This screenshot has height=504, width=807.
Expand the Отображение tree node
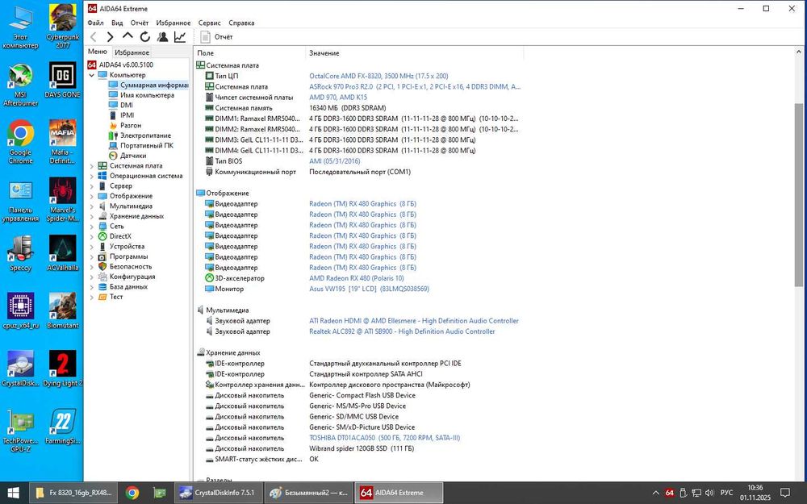tap(92, 196)
